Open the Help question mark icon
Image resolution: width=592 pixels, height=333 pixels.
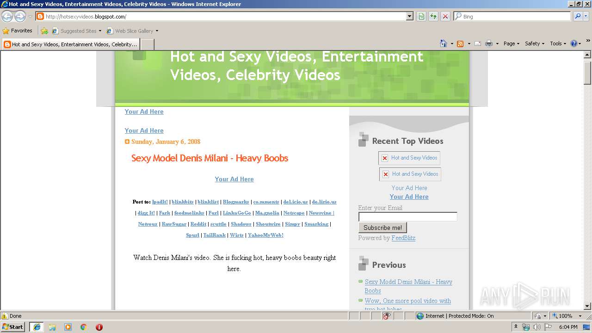574,43
